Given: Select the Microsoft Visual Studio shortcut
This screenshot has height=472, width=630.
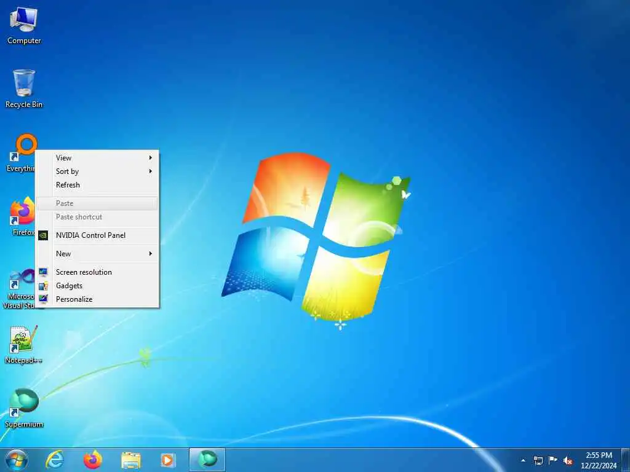Looking at the screenshot, I should click(x=19, y=289).
